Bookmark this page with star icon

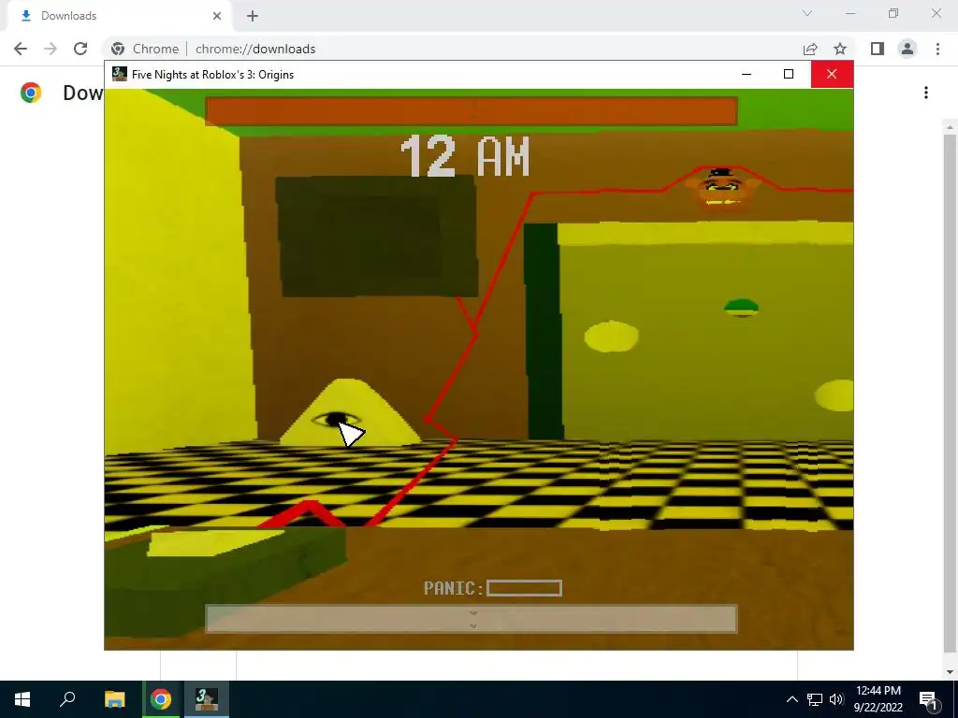coord(840,49)
